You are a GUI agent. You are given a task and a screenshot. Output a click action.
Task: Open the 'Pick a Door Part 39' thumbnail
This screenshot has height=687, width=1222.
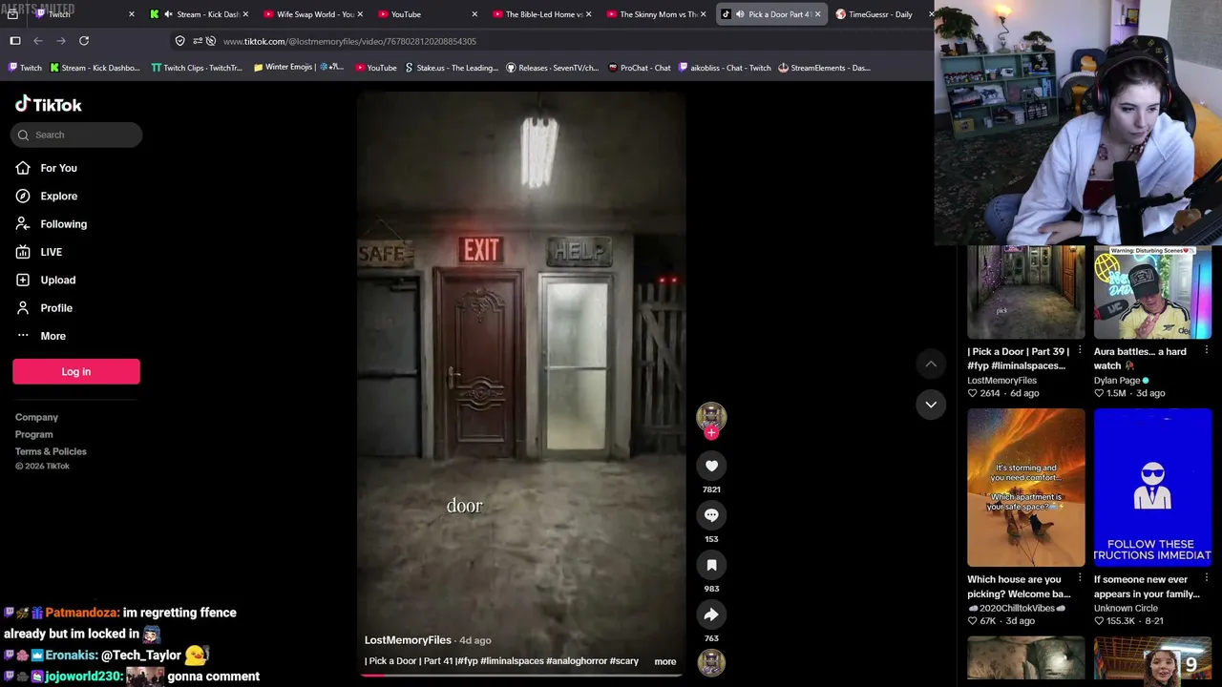1026,292
